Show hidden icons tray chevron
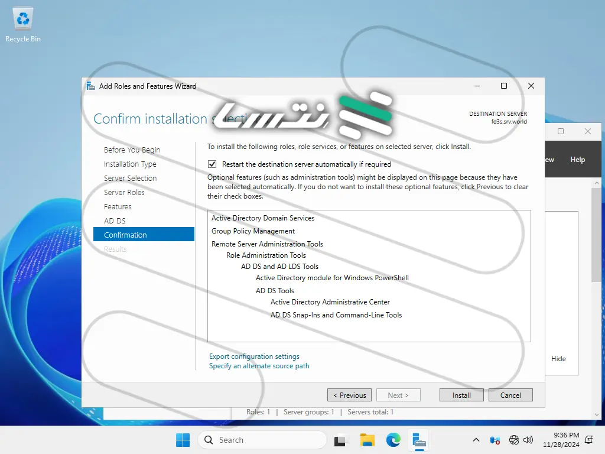This screenshot has width=605, height=454. tap(476, 440)
